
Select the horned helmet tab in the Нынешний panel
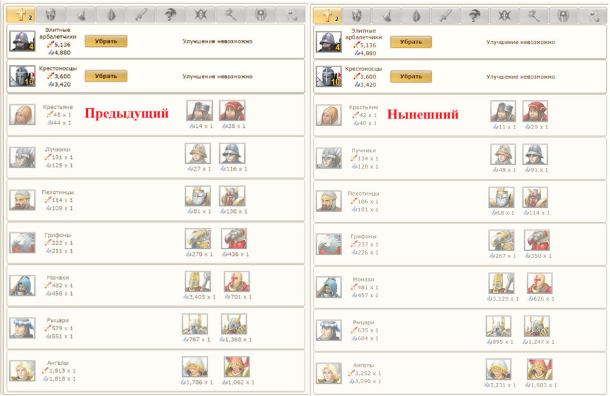(564, 16)
